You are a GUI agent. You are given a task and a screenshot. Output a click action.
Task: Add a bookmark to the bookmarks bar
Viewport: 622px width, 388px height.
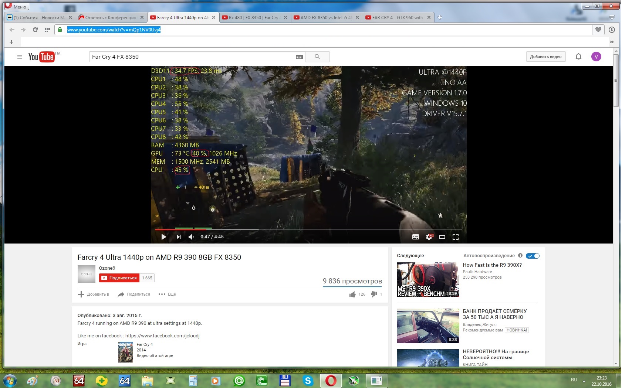click(x=11, y=42)
